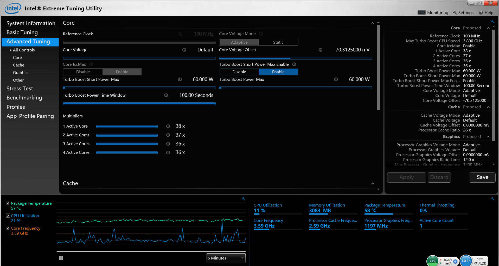Pause the monitoring graph
The width and height of the screenshot is (499, 266).
pos(61,258)
